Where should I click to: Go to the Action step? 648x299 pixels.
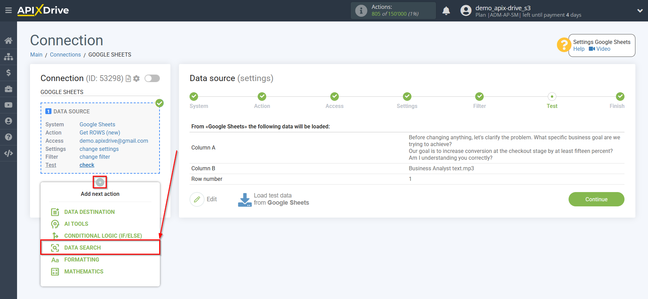pyautogui.click(x=262, y=97)
